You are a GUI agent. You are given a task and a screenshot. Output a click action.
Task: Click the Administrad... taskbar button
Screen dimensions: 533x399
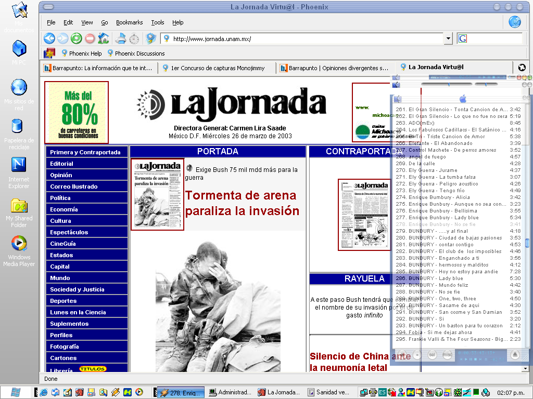point(230,392)
